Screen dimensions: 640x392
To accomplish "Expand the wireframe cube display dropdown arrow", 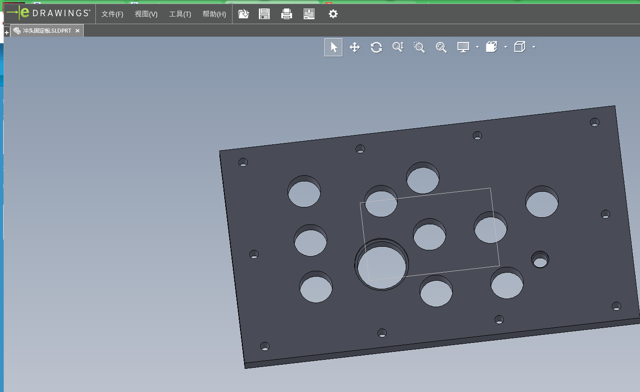I will coord(534,47).
